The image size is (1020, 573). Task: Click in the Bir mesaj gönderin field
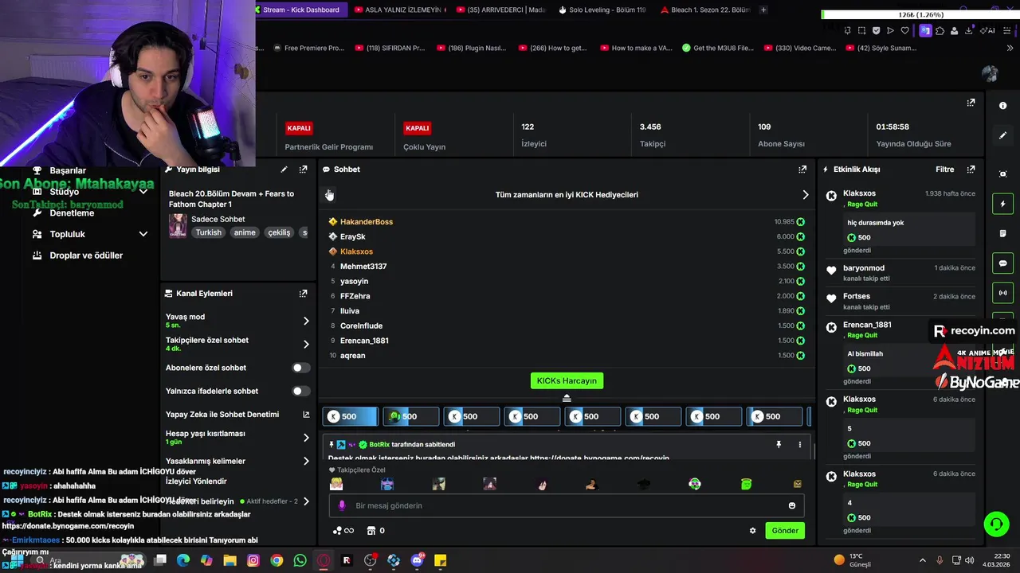click(x=567, y=505)
